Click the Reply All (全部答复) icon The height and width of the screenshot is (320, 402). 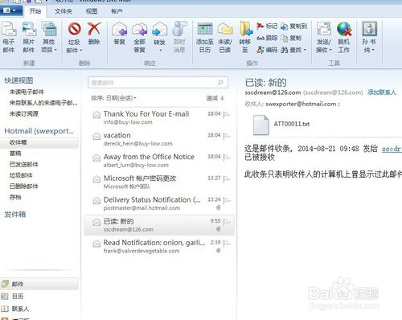(139, 29)
